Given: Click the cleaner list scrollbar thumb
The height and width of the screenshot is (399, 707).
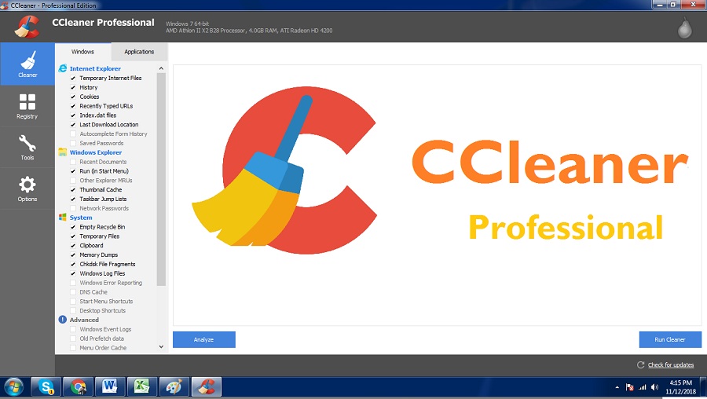Looking at the screenshot, I should coord(161,179).
